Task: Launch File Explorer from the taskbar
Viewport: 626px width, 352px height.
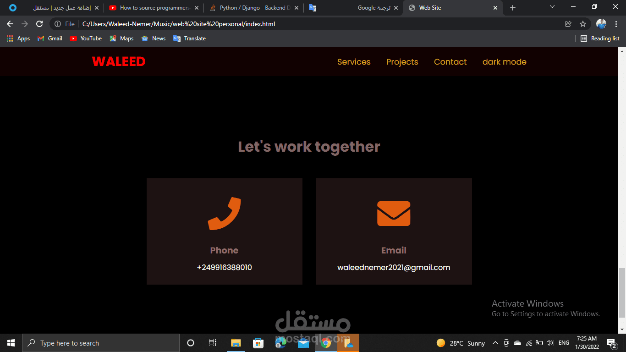Action: pyautogui.click(x=236, y=343)
